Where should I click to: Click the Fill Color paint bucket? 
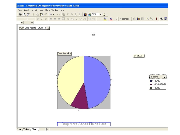(x=105, y=19)
